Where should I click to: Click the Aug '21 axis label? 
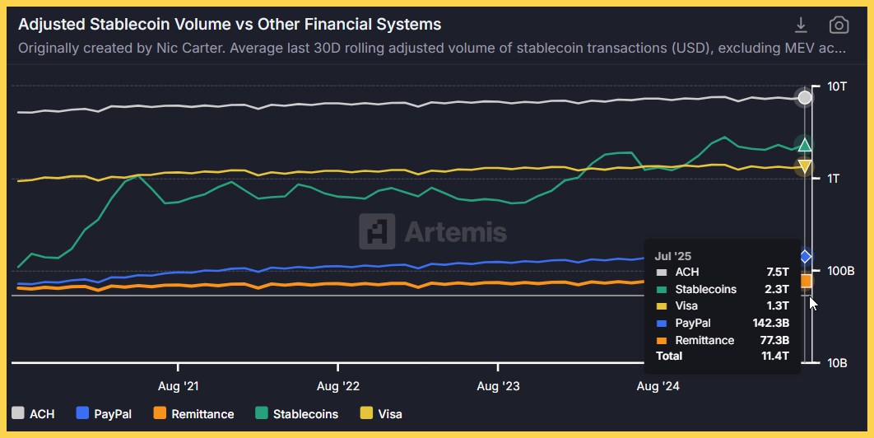(x=178, y=385)
